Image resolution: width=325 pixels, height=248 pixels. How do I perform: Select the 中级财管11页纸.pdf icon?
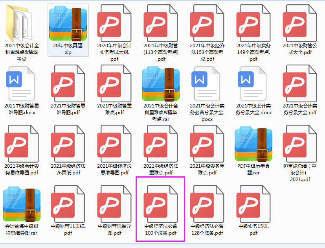click(x=68, y=204)
